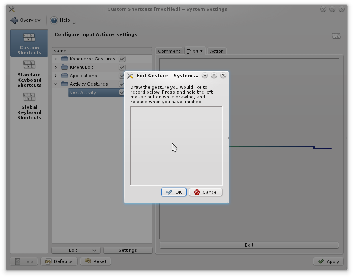353x277 pixels.
Task: Open the Custom Shortcuts sidebar icon
Action: tap(29, 38)
